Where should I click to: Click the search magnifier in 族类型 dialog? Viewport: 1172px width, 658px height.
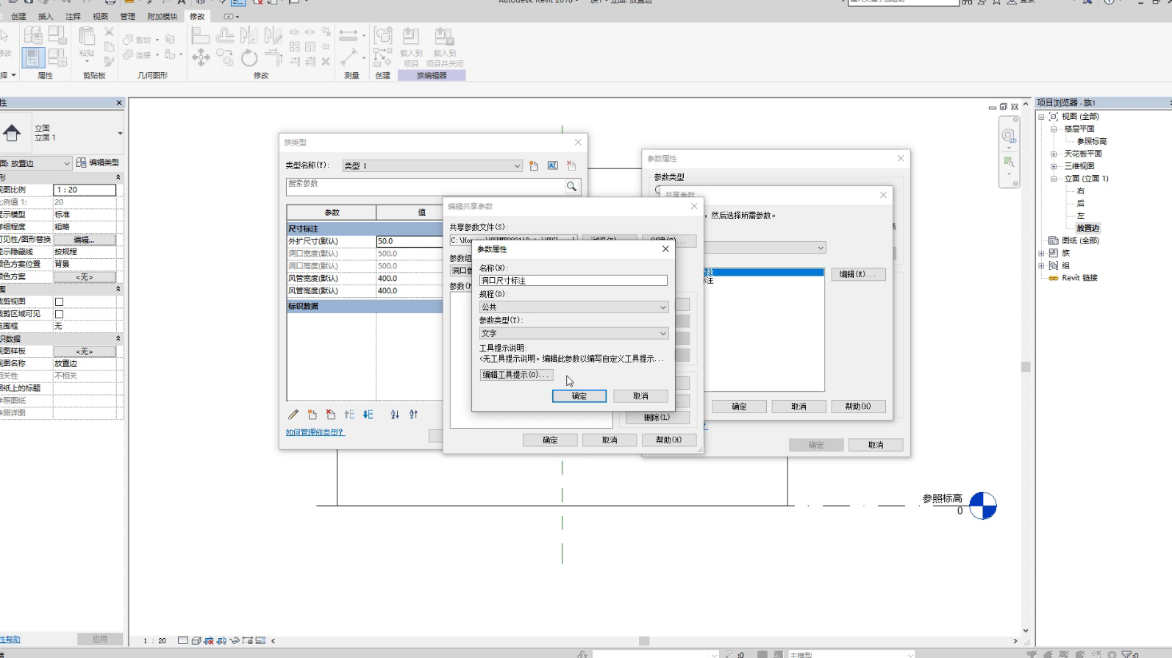tap(571, 187)
